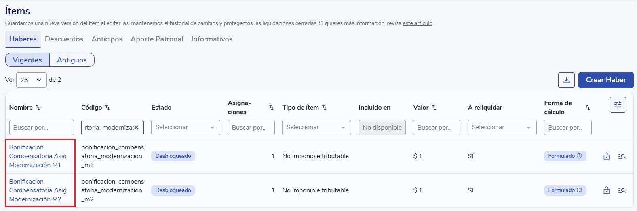Open the rows-per-page 25 dropdown
637x211 pixels.
coord(31,80)
